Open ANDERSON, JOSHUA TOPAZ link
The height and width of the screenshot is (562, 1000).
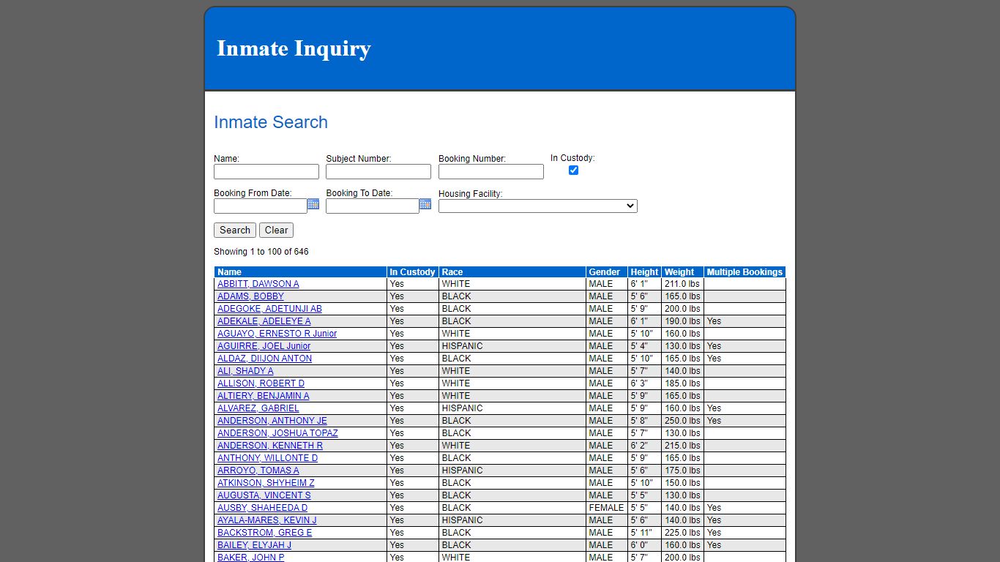tap(277, 433)
